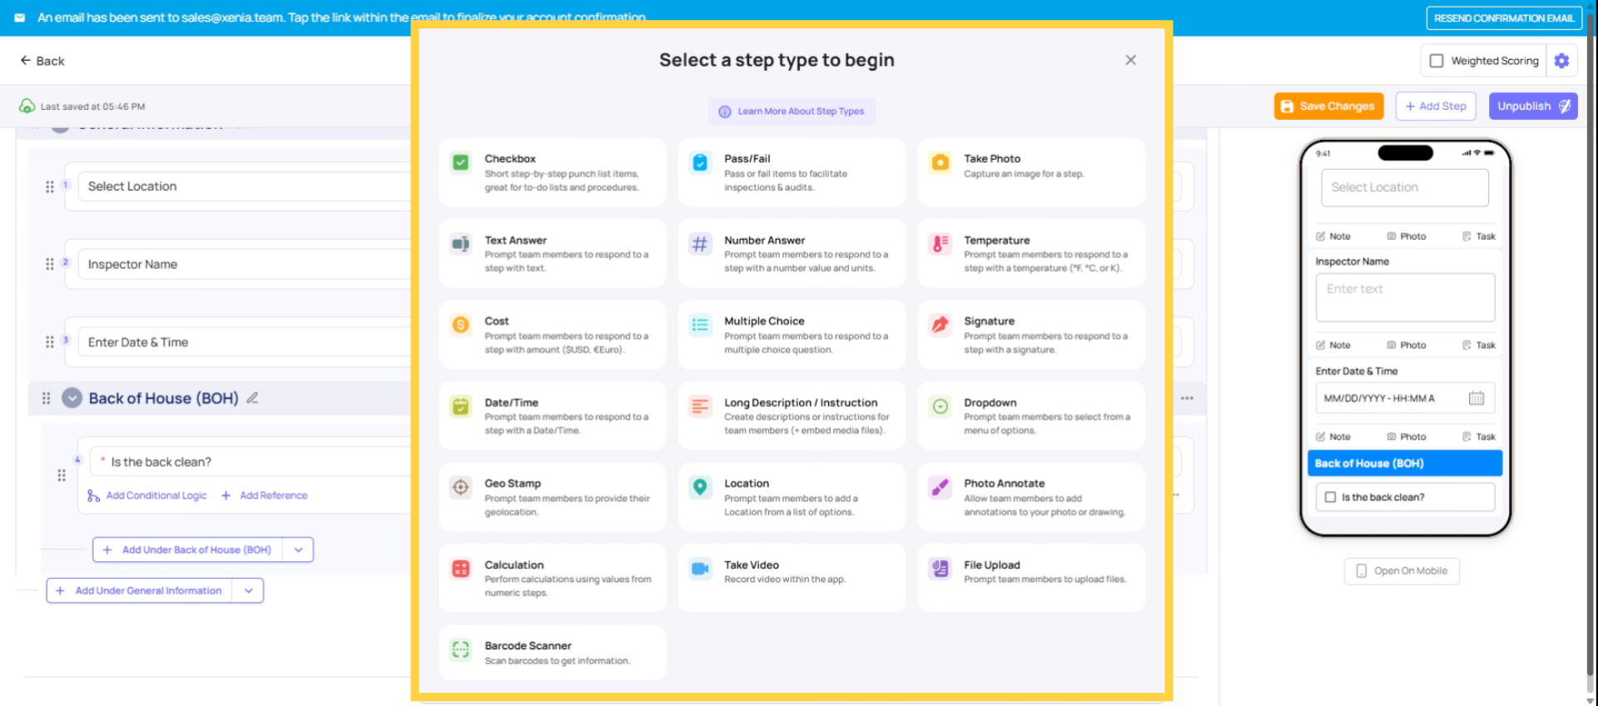Click Add Conditional Logic link

pyautogui.click(x=147, y=495)
